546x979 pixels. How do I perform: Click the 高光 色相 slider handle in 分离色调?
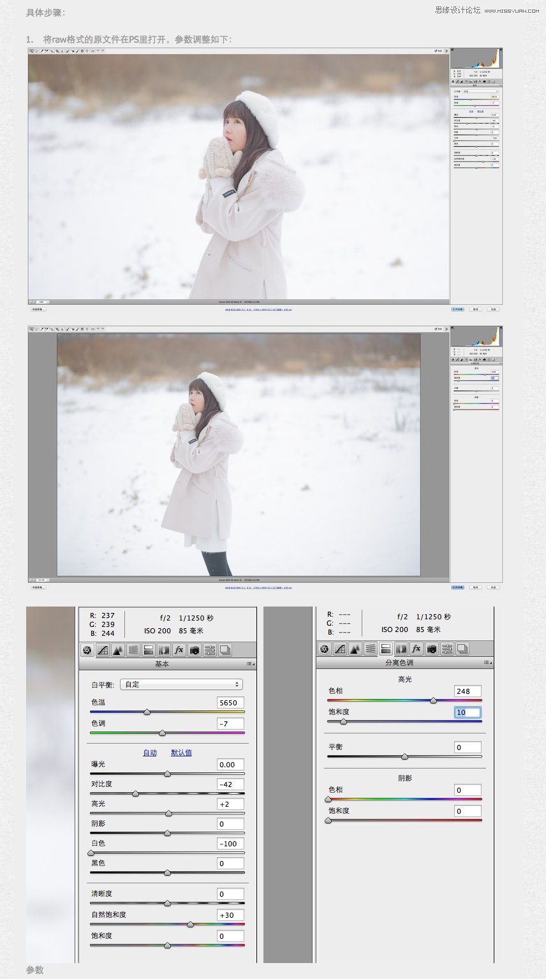coord(434,700)
